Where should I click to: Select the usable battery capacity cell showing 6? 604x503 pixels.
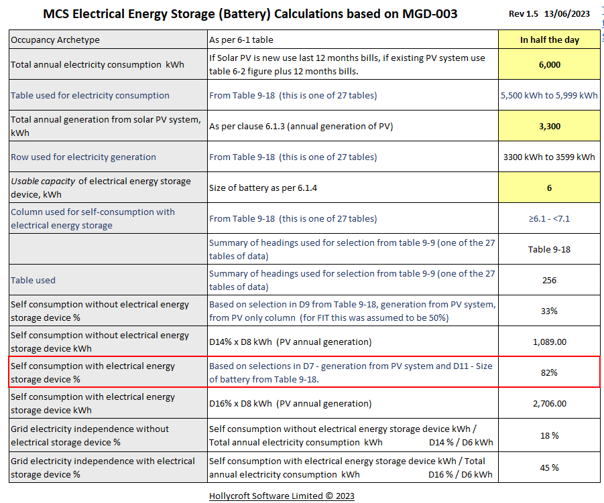click(x=549, y=188)
